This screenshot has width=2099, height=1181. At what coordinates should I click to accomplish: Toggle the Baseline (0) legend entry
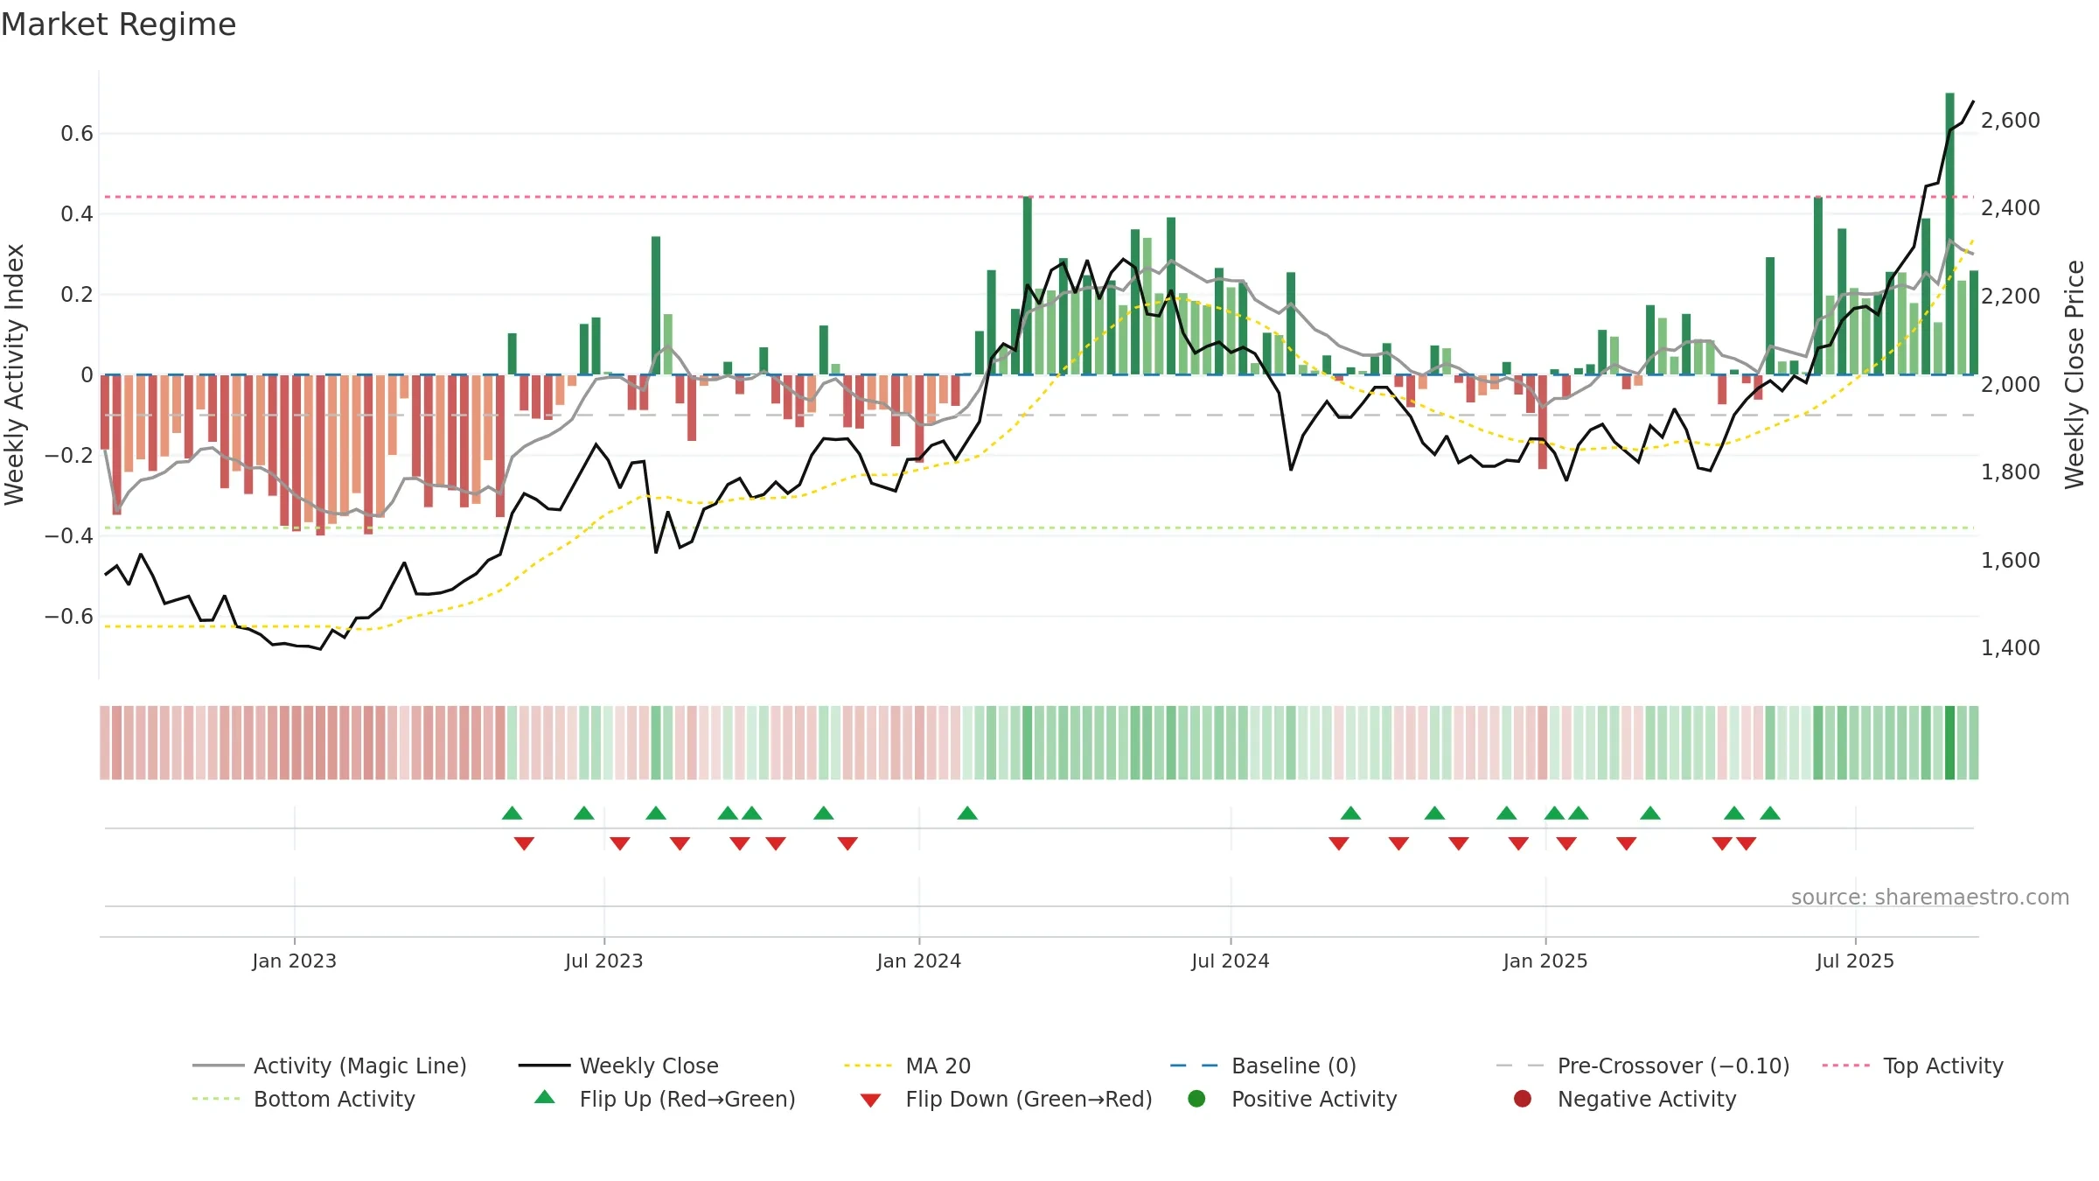(1263, 1066)
